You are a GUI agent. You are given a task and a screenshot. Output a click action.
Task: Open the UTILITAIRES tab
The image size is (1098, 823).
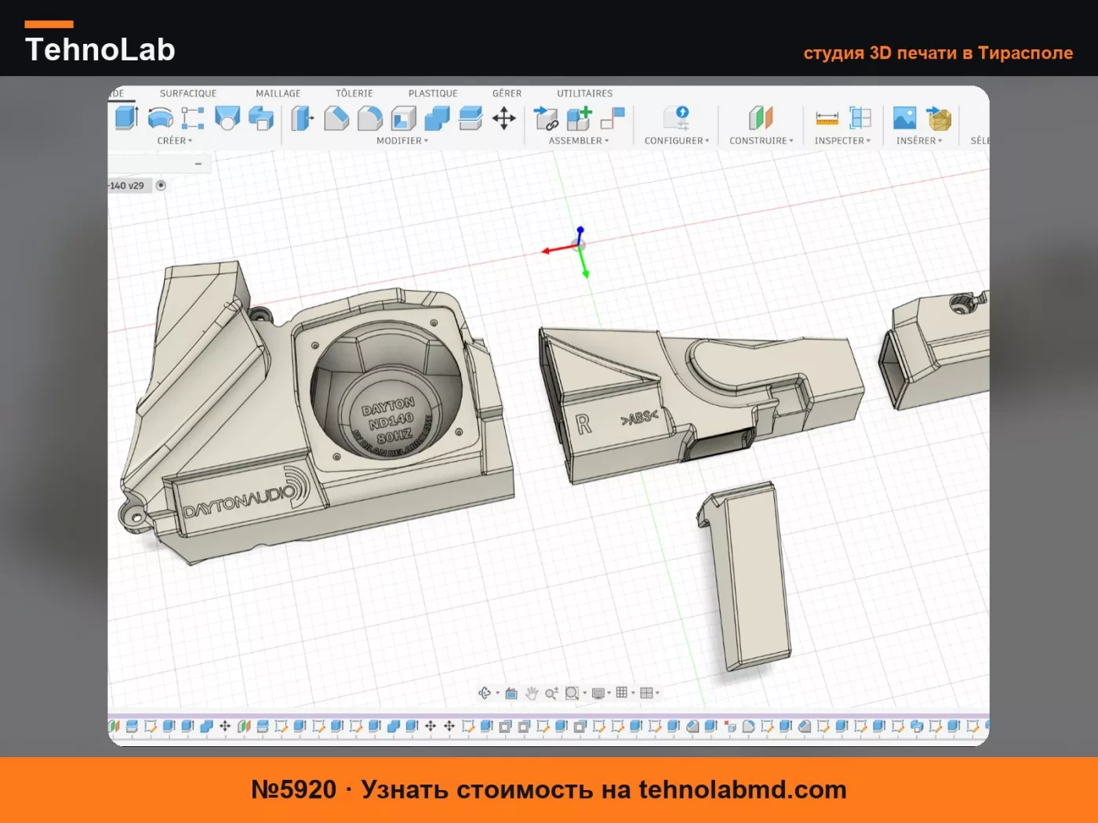click(x=585, y=93)
